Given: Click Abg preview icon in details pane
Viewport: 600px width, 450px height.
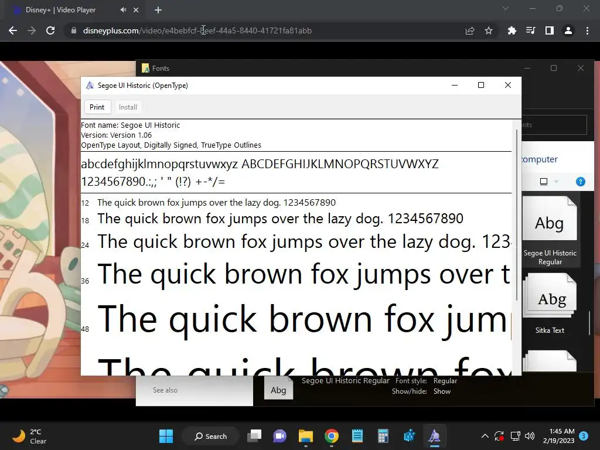Looking at the screenshot, I should (x=278, y=389).
